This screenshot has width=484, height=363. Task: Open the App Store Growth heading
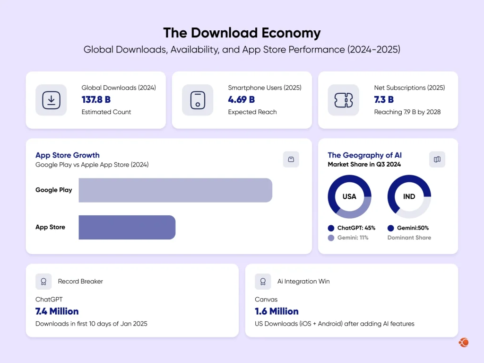coord(67,155)
